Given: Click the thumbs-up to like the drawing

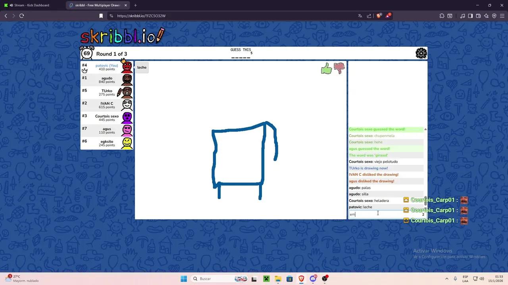Looking at the screenshot, I should [x=326, y=68].
